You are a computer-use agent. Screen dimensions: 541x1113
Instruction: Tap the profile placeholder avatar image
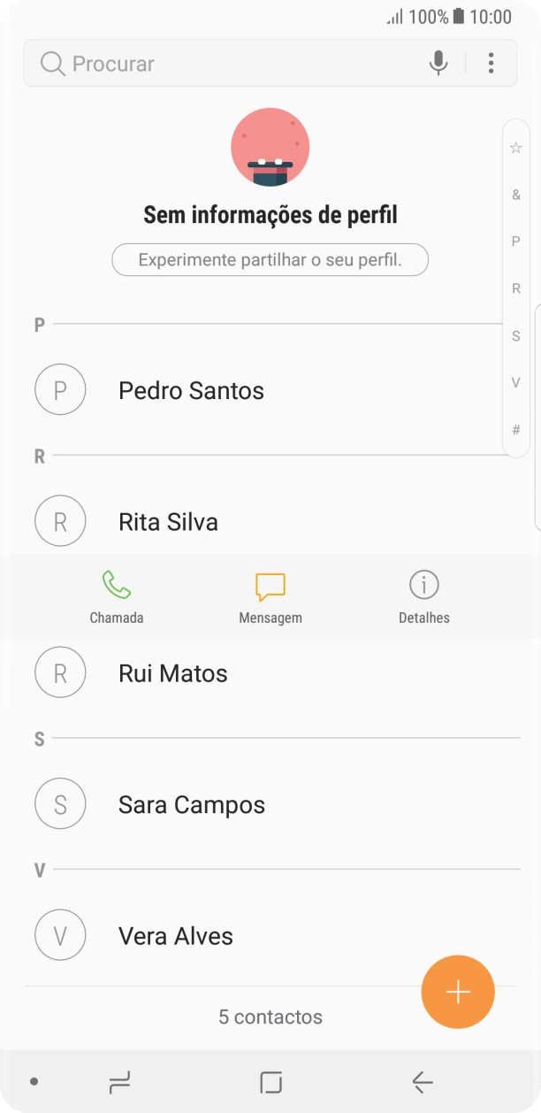click(x=270, y=146)
